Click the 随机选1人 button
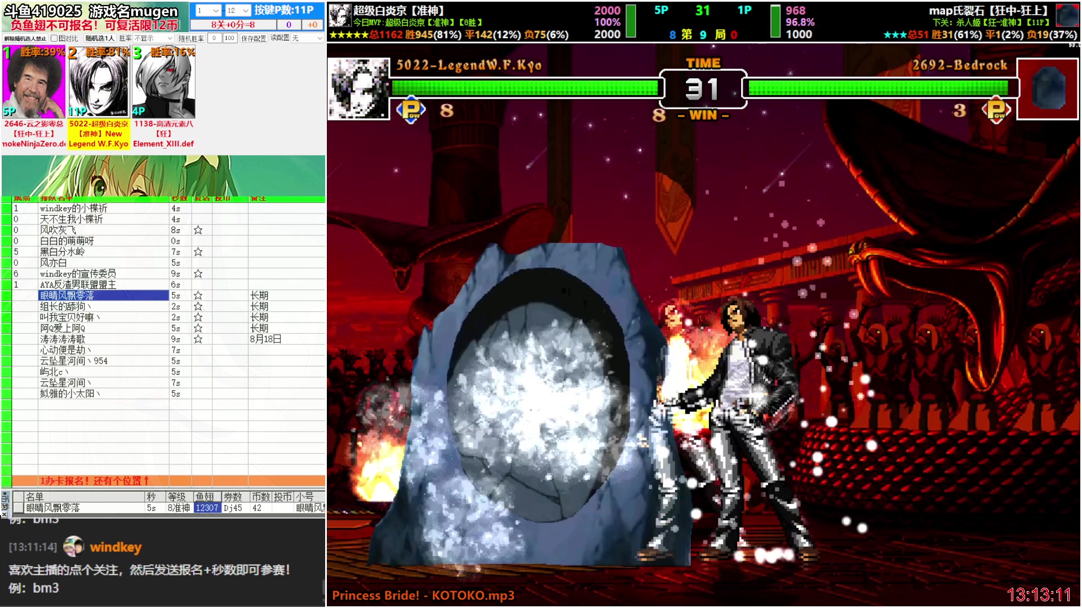This screenshot has height=608, width=1082. click(x=100, y=38)
